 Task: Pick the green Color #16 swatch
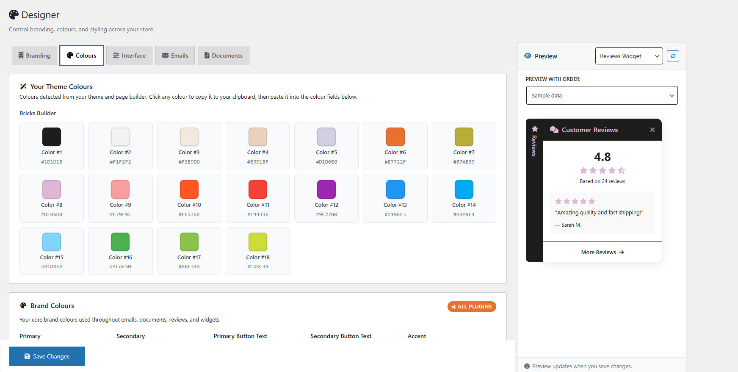[x=120, y=242]
